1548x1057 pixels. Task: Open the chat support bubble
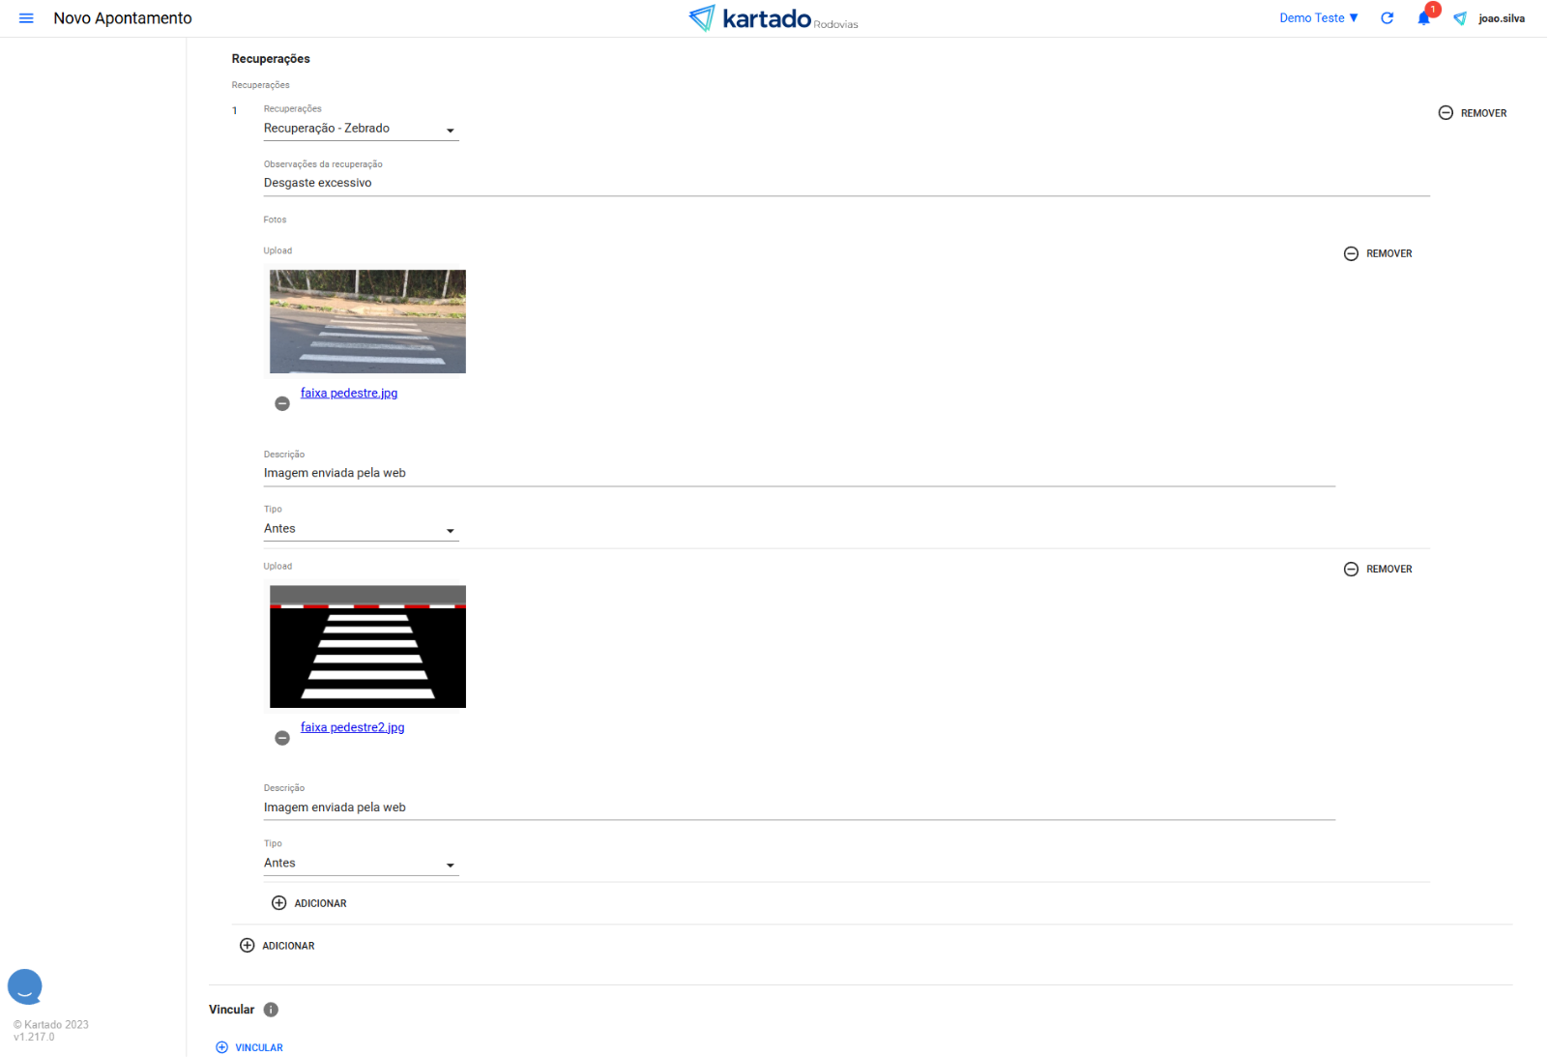25,986
